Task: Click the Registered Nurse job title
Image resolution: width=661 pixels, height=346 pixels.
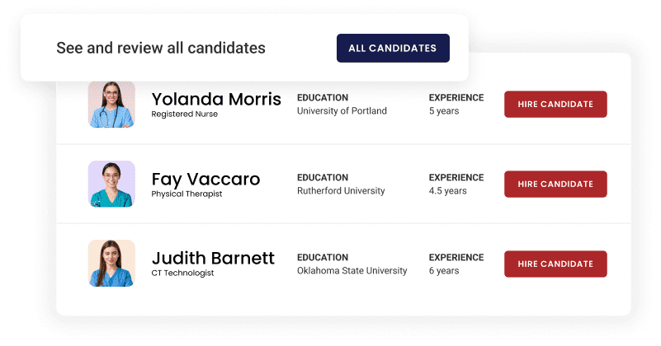Action: 185,115
